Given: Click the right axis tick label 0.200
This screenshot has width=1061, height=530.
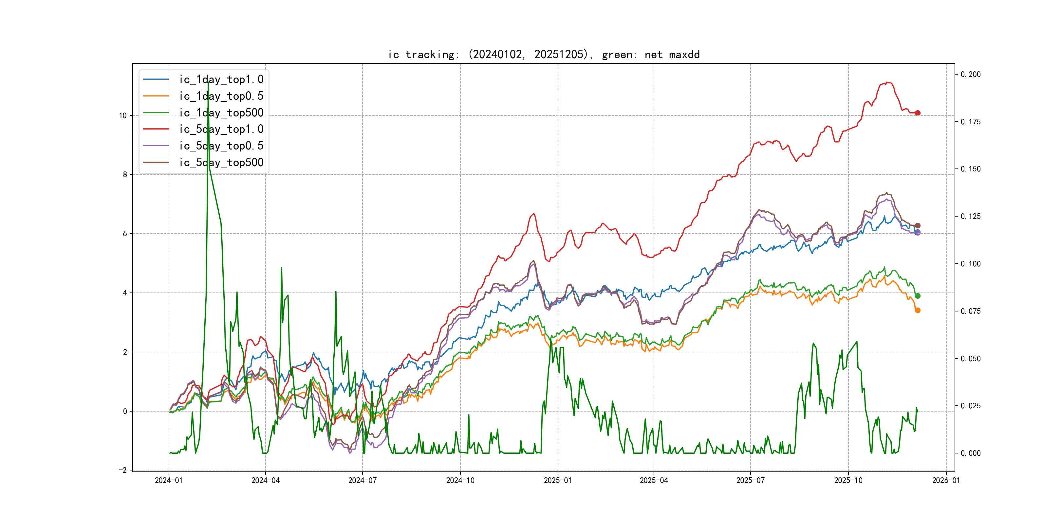Looking at the screenshot, I should coord(970,75).
